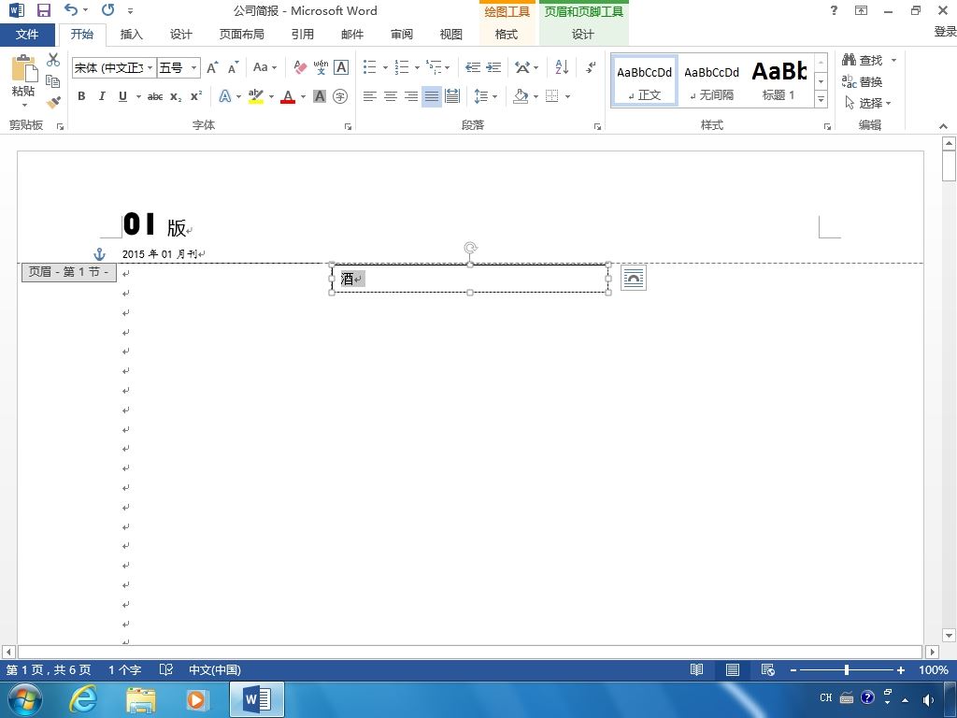Apply strikethrough formatting

click(x=155, y=96)
